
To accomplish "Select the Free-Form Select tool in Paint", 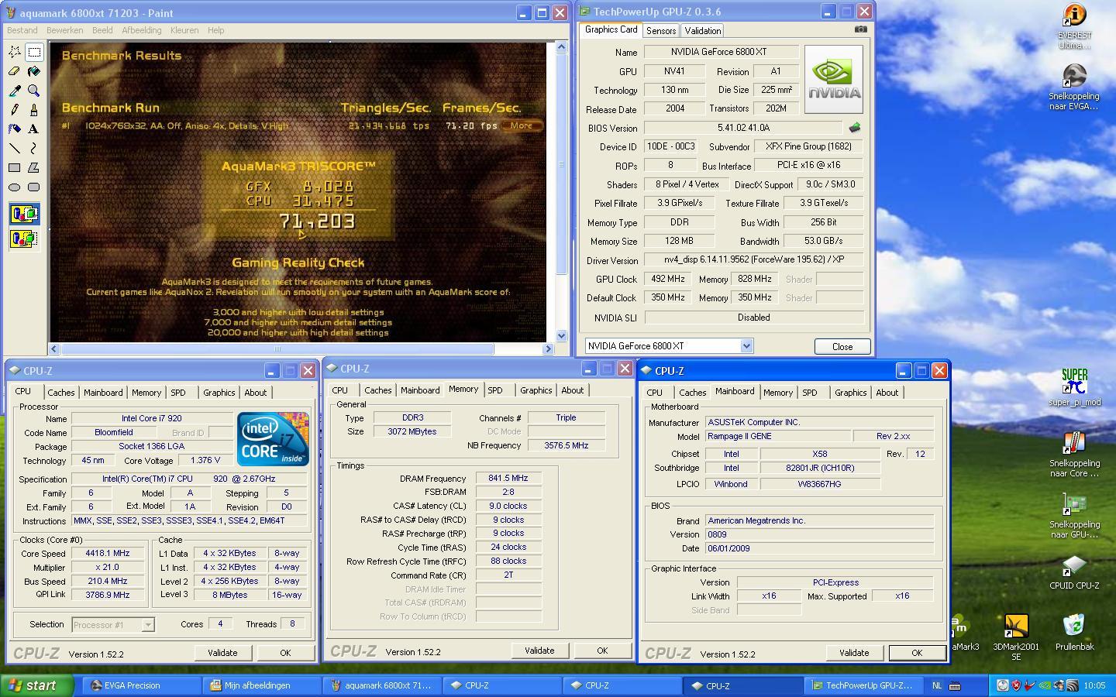I will tap(15, 52).
